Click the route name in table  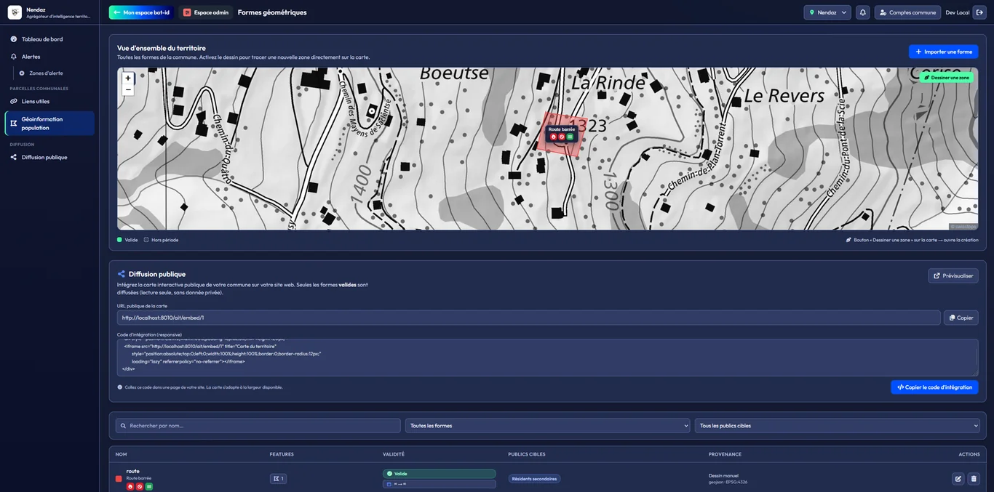click(132, 471)
